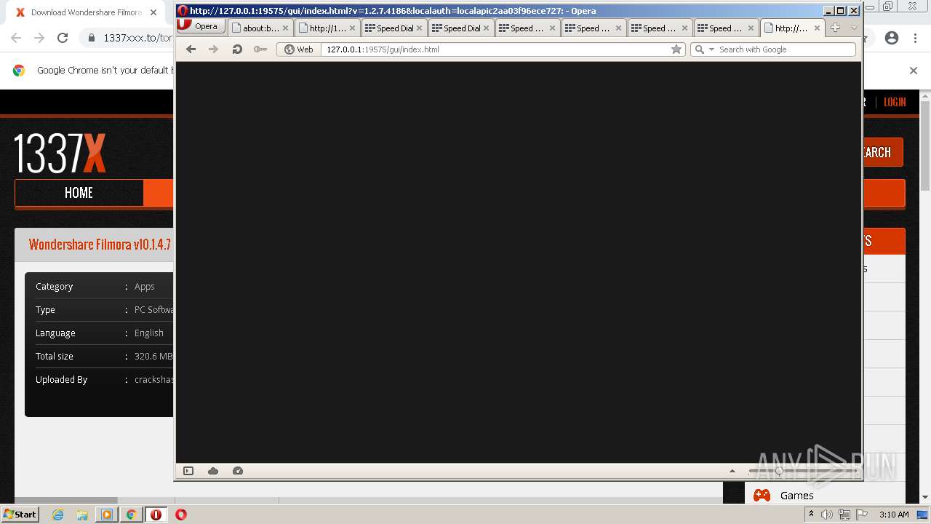Click LOGIN link on 1337x
The width and height of the screenshot is (931, 524).
click(895, 102)
